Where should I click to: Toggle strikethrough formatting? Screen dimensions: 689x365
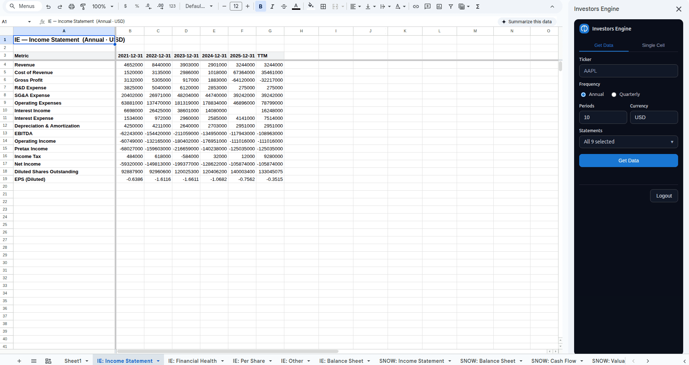284,6
